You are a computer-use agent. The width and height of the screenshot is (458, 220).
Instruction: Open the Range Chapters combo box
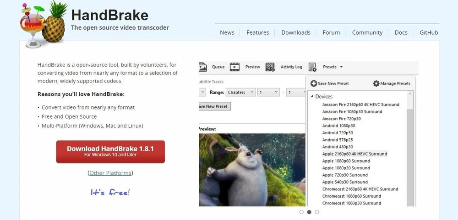(x=240, y=93)
